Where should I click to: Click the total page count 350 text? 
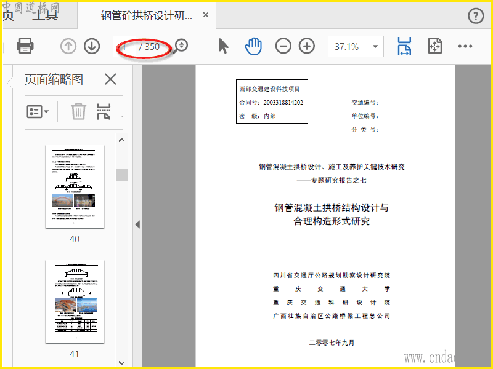152,47
